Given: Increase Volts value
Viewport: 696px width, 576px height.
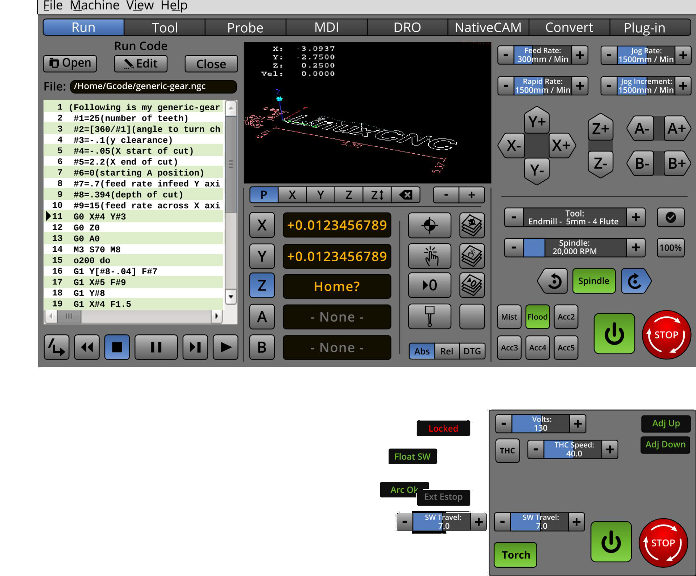Looking at the screenshot, I should (x=578, y=423).
